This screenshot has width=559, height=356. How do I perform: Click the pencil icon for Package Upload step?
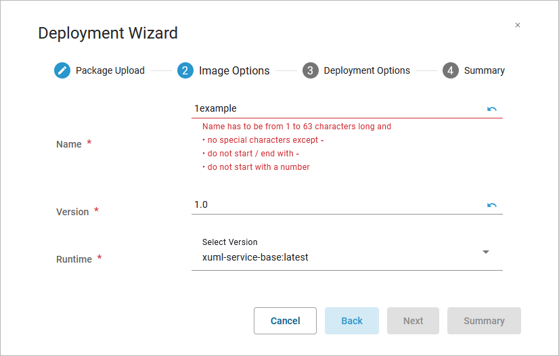62,70
